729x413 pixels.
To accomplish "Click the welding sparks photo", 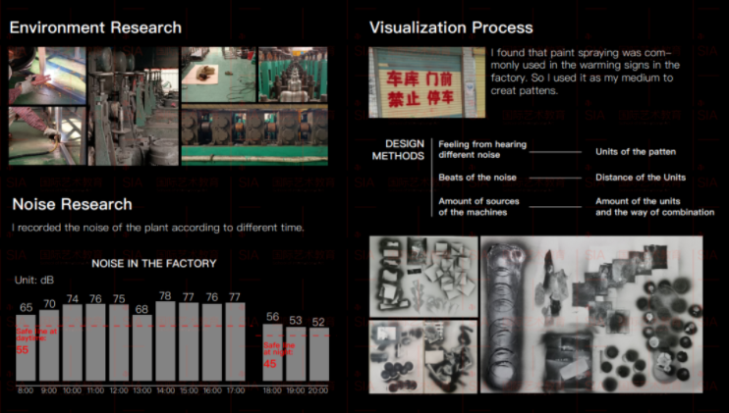I will (x=46, y=135).
